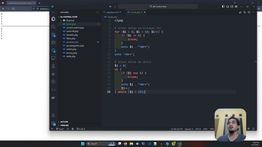Click Ln 20, Col 19 in status bar
262x147 pixels.
176,129
